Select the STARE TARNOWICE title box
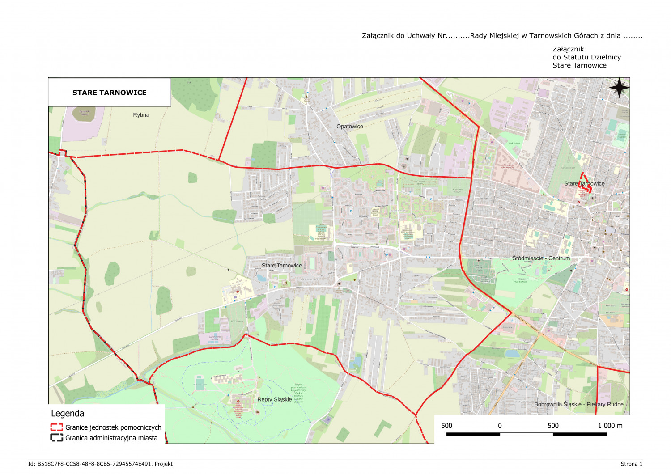This screenshot has height=474, width=671. 110,93
